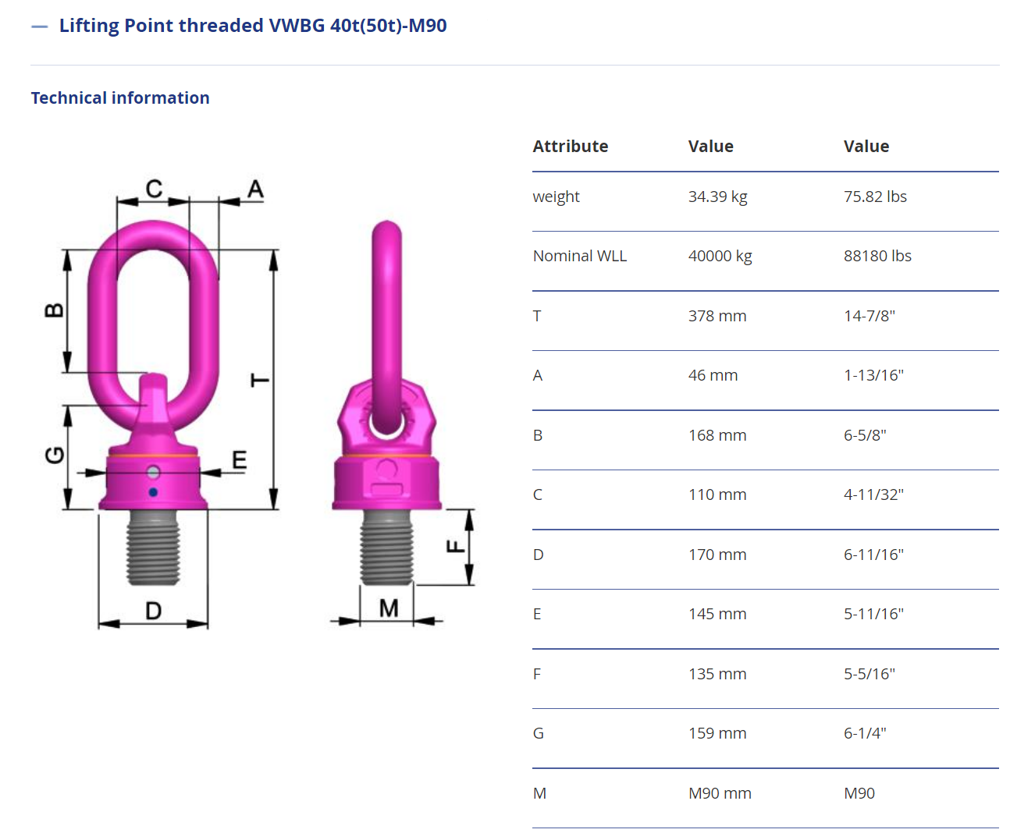Select the 378 mm T value

click(x=717, y=317)
